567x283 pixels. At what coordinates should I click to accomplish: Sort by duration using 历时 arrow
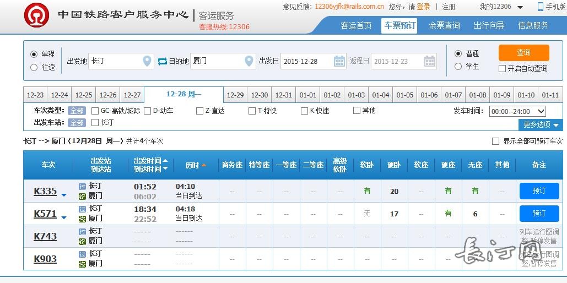pos(203,165)
